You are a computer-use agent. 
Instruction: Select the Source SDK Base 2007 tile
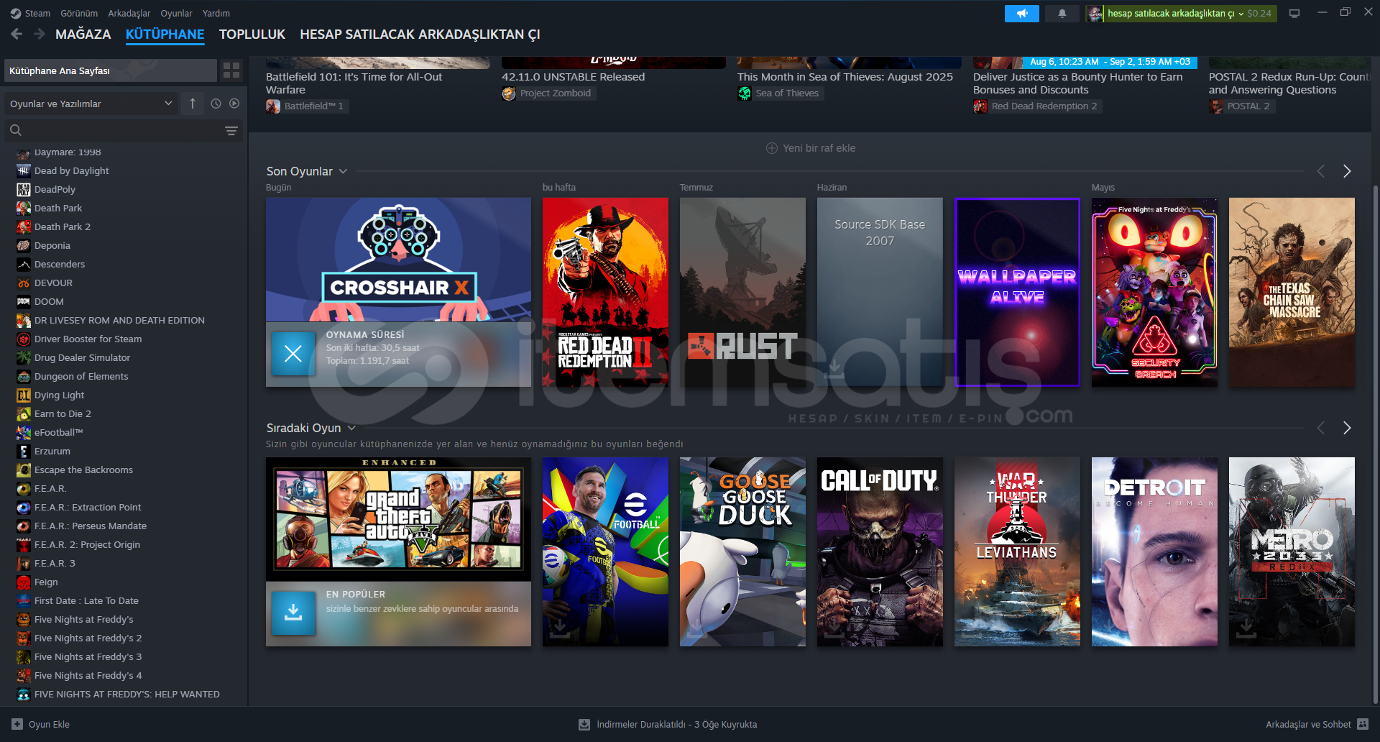click(880, 292)
